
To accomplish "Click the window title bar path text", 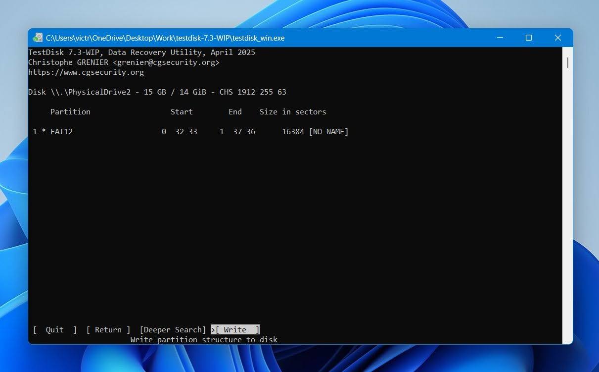I will point(165,38).
